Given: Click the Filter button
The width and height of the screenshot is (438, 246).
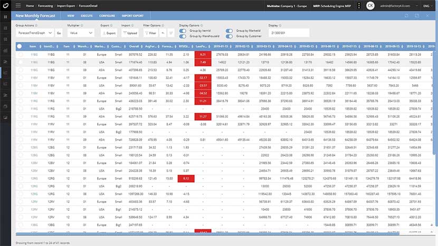Looking at the screenshot, I should coord(150,33).
